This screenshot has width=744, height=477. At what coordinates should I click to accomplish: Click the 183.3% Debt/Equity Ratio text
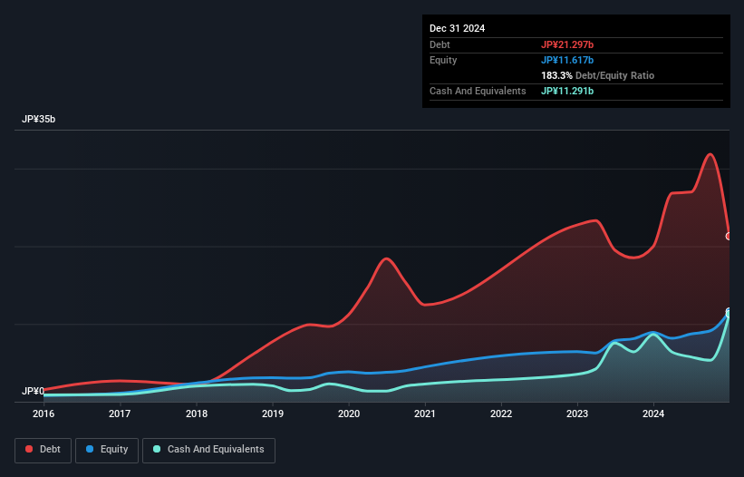(x=597, y=75)
